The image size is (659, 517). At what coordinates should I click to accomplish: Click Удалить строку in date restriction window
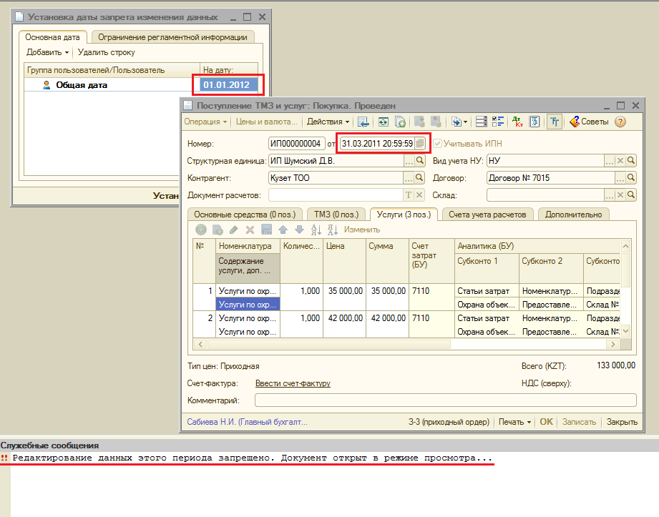pos(106,52)
